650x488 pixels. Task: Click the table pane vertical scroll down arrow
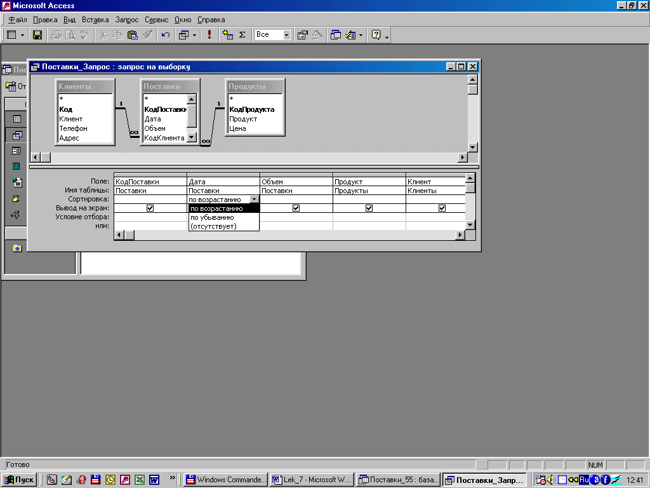click(472, 147)
